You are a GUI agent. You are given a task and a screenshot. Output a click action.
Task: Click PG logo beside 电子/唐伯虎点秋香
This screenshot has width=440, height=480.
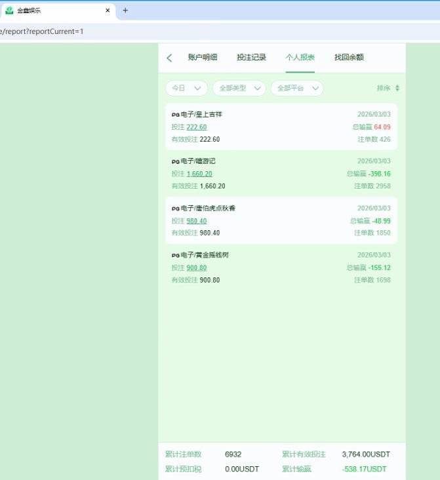coord(176,209)
